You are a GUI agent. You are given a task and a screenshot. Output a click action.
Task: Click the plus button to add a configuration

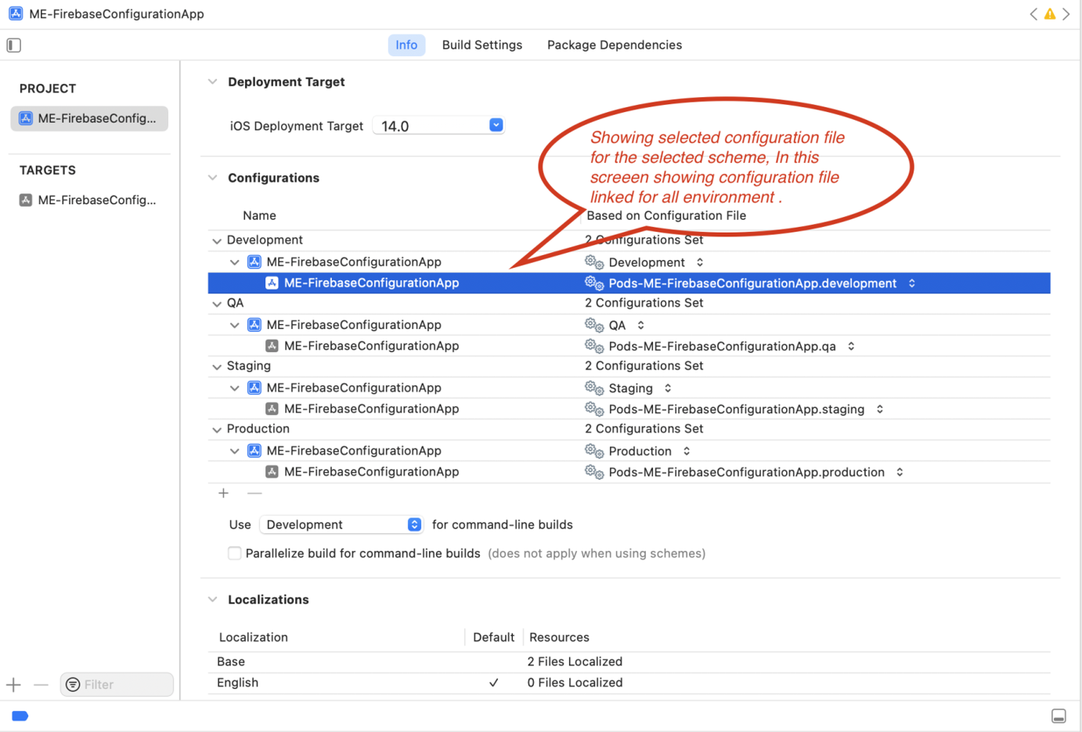[223, 493]
